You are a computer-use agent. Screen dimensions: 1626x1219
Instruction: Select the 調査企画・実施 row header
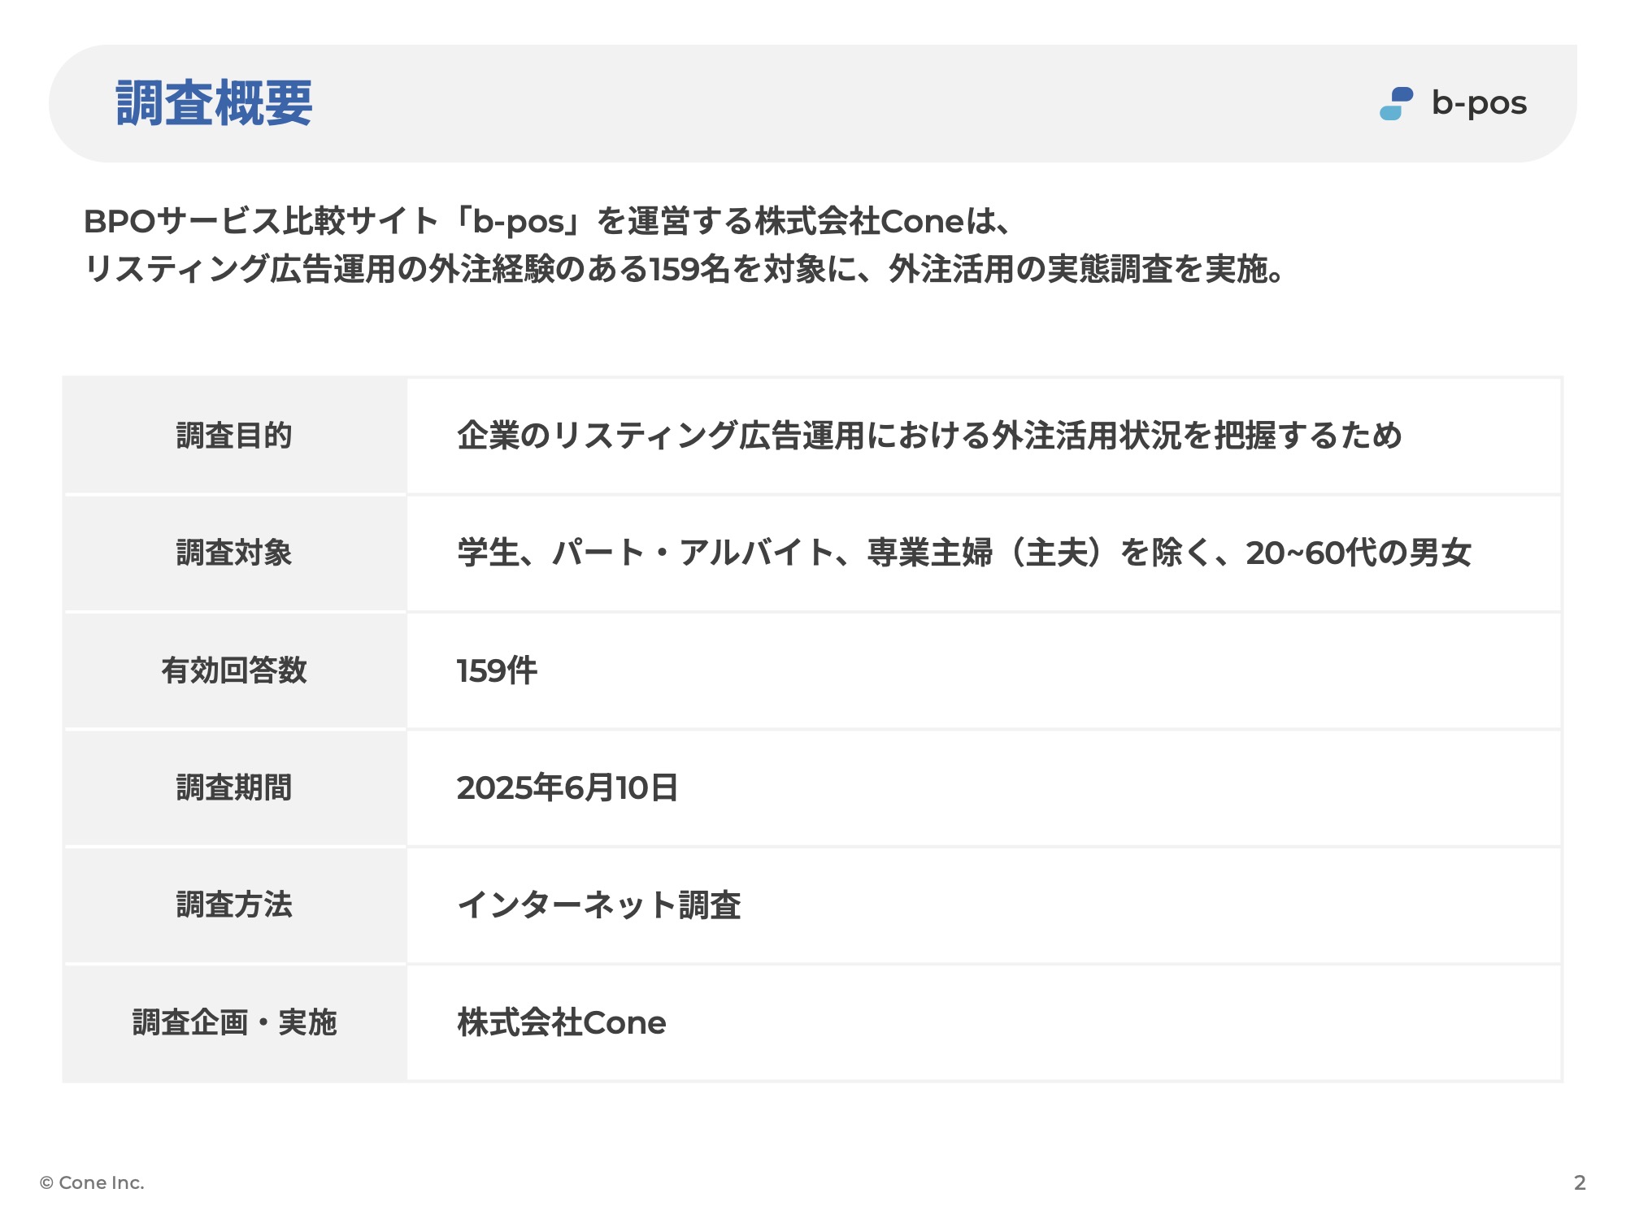pos(235,1022)
